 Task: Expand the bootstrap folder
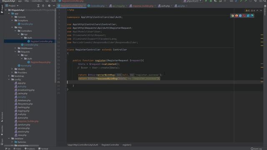[9, 76]
